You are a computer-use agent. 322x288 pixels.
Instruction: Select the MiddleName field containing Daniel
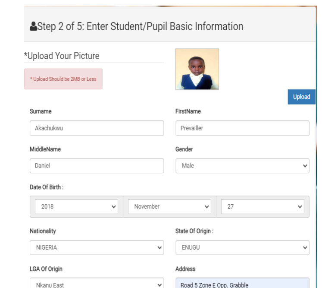tap(97, 166)
